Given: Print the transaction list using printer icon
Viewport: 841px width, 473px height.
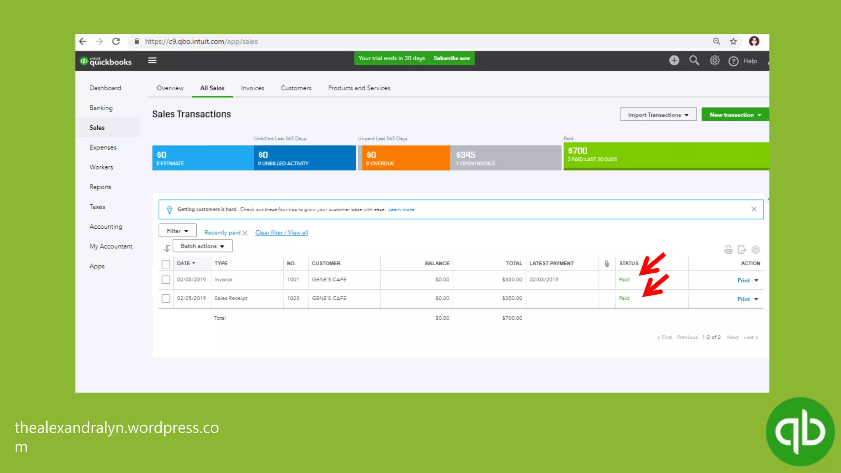Looking at the screenshot, I should click(x=728, y=250).
